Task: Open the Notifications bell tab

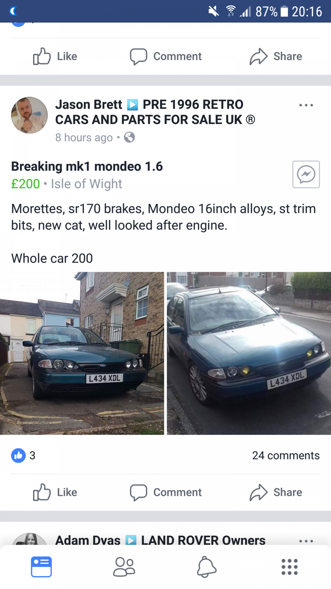Action: 207,567
